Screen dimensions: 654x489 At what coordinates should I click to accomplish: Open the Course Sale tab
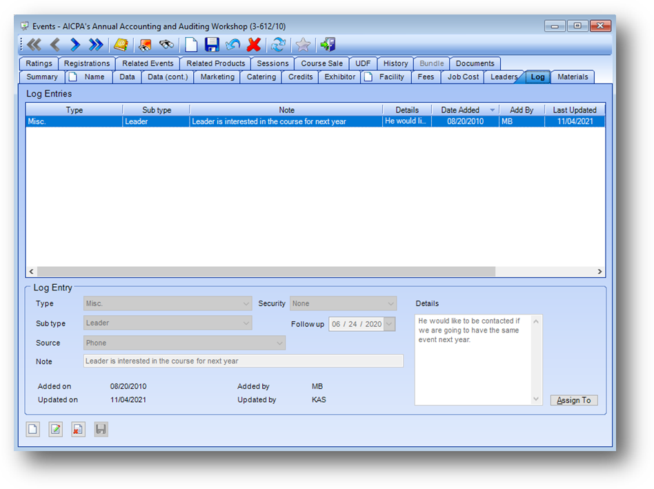coord(322,63)
